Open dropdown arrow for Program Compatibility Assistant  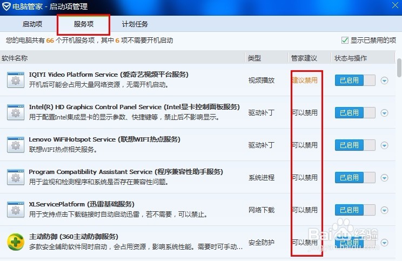pyautogui.click(x=384, y=178)
